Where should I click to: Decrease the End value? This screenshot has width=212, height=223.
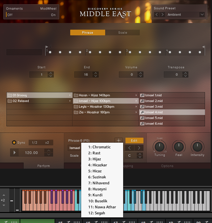(96, 76)
